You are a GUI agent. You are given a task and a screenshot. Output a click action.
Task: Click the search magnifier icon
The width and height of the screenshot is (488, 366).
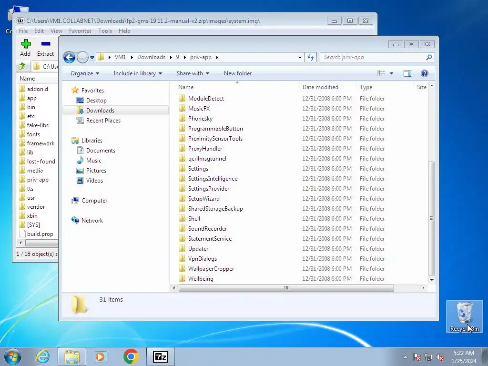click(x=429, y=57)
